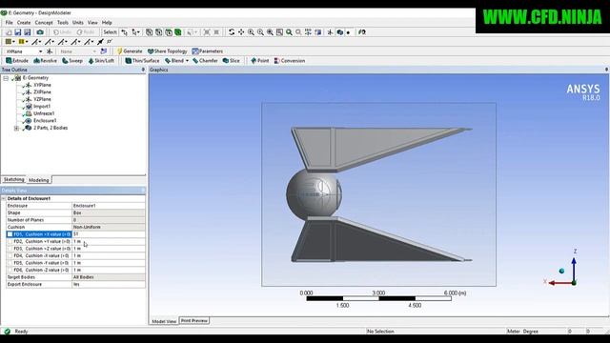Collapse the E: Geometry tree root
The width and height of the screenshot is (610, 343).
[6, 78]
